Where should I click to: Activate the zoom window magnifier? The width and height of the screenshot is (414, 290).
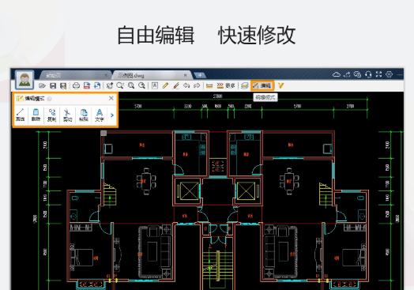coord(120,85)
